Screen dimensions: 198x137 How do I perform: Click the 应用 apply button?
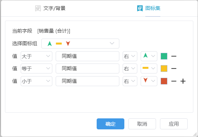coord(174,124)
